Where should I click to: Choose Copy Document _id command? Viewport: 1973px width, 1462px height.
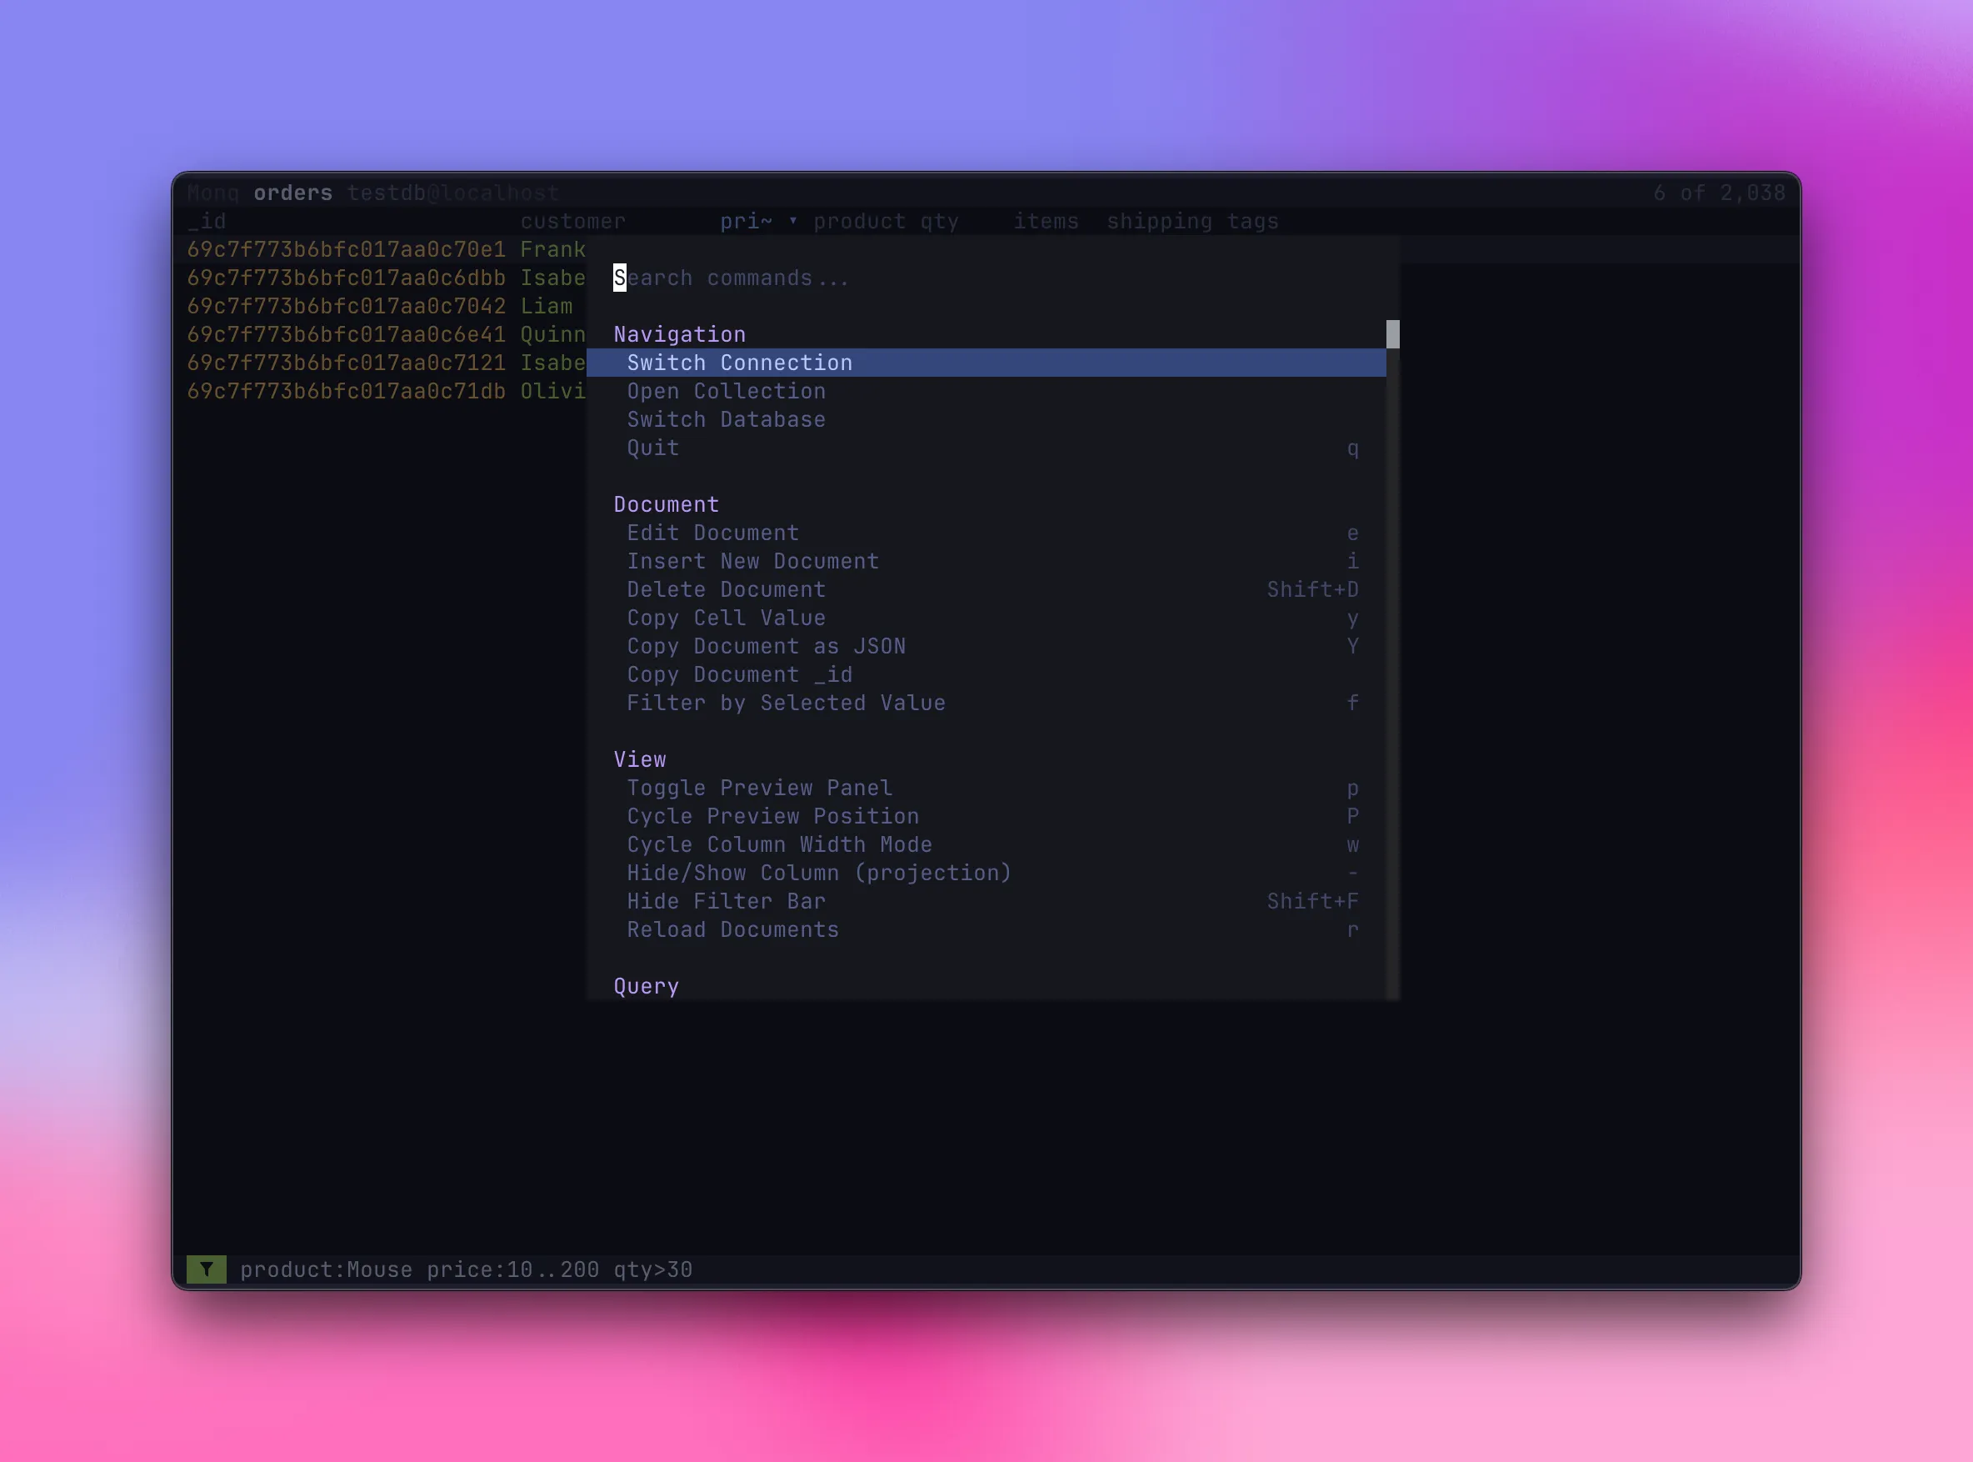click(x=986, y=674)
